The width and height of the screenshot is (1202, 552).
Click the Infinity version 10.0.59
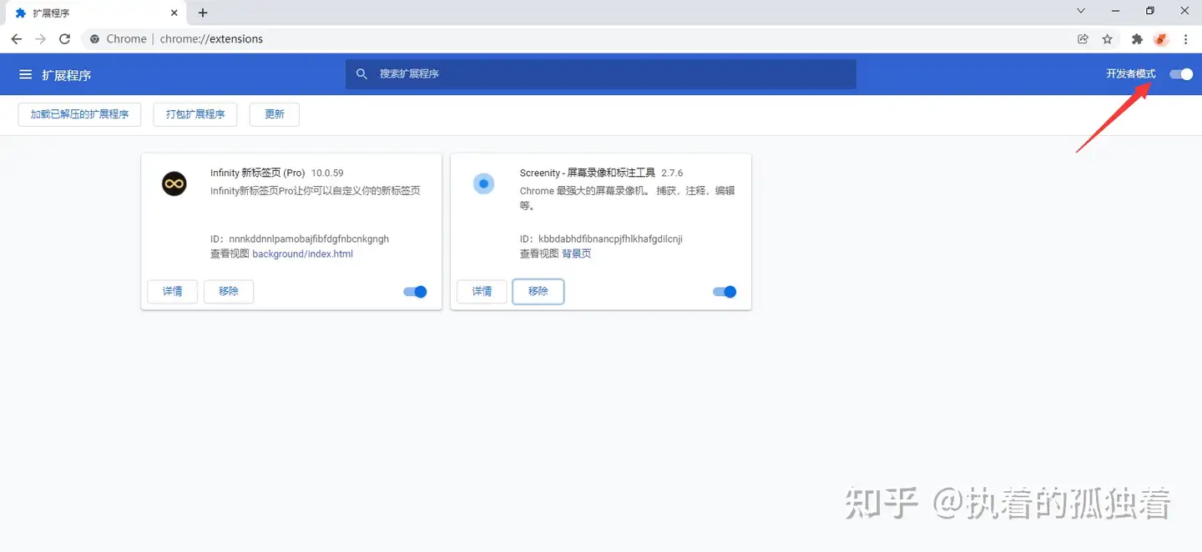click(x=327, y=173)
